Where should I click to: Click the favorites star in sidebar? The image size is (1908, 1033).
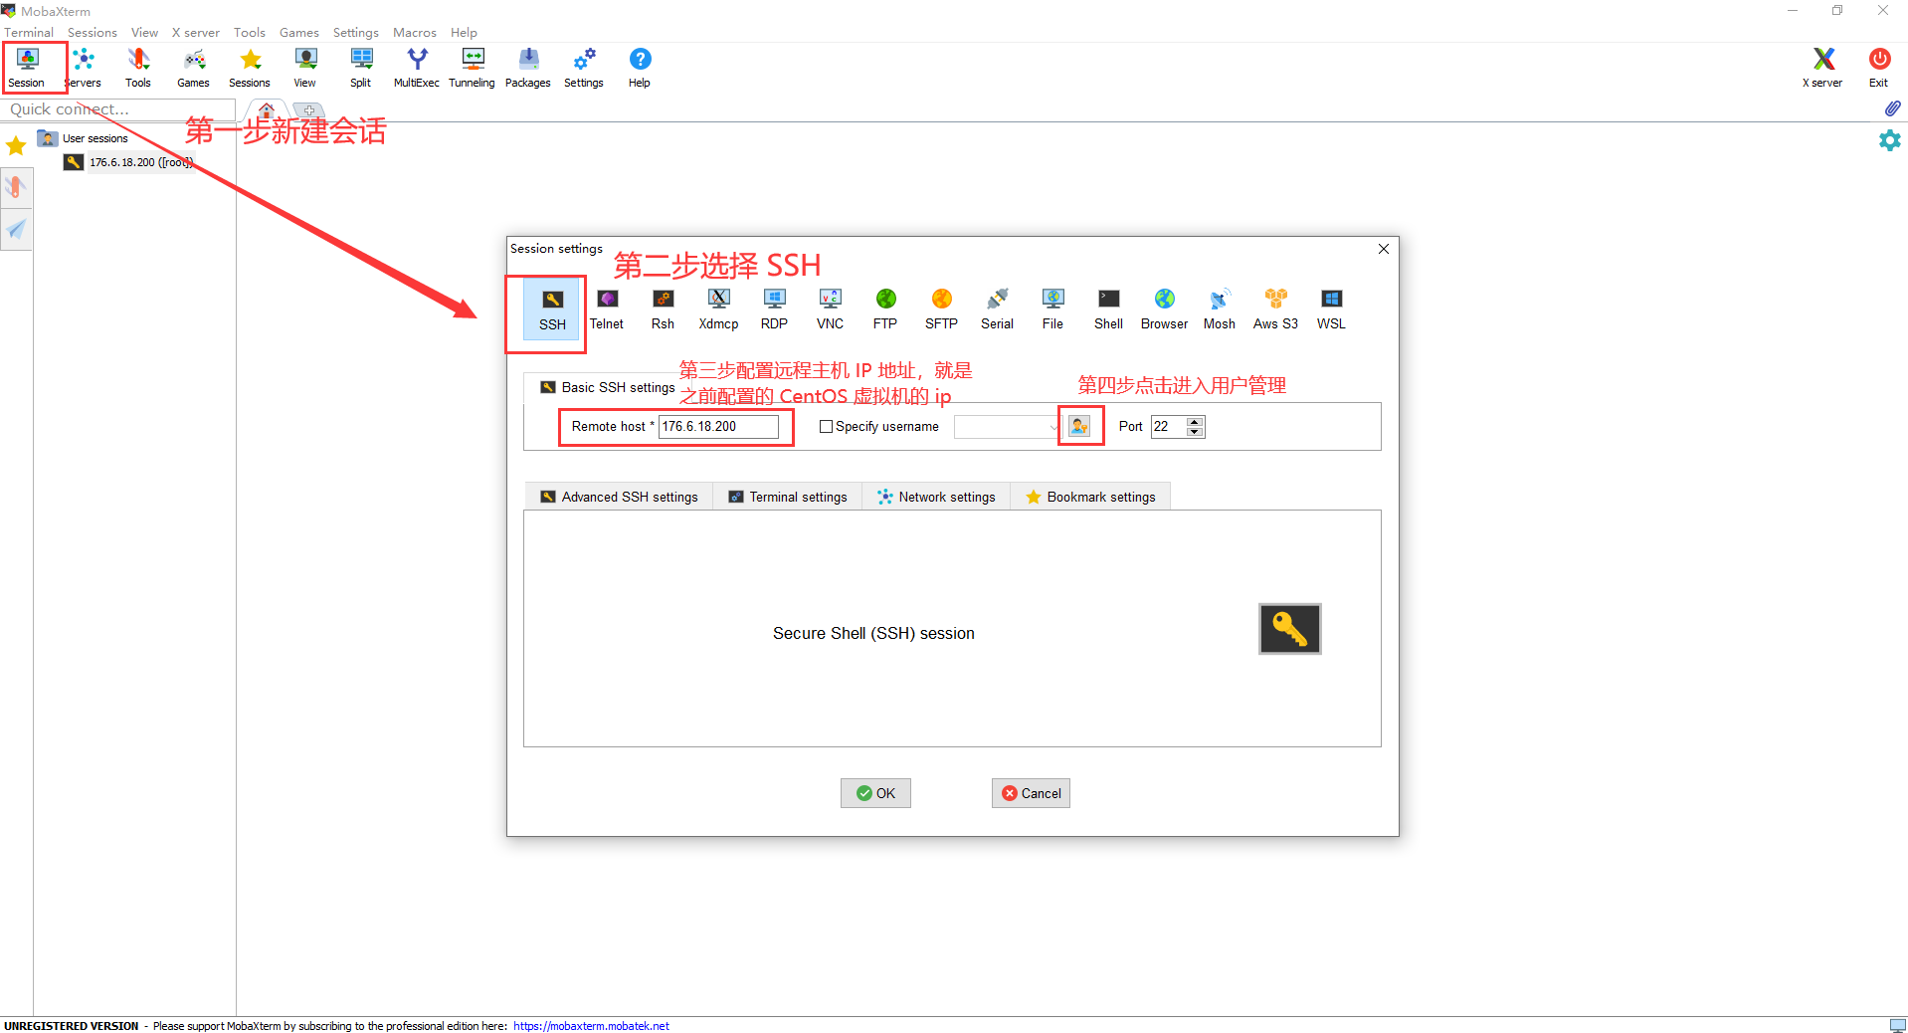coord(16,146)
